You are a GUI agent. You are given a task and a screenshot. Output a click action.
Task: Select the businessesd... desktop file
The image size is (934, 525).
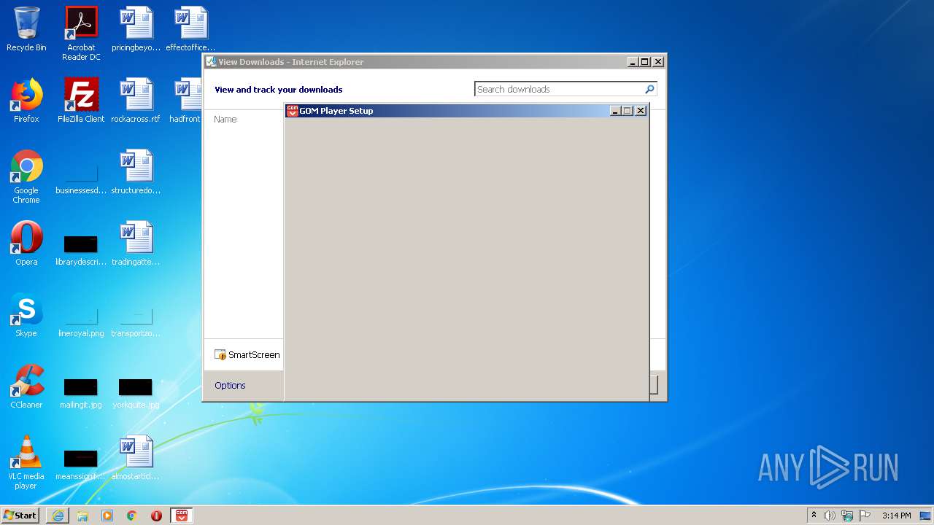pyautogui.click(x=81, y=176)
